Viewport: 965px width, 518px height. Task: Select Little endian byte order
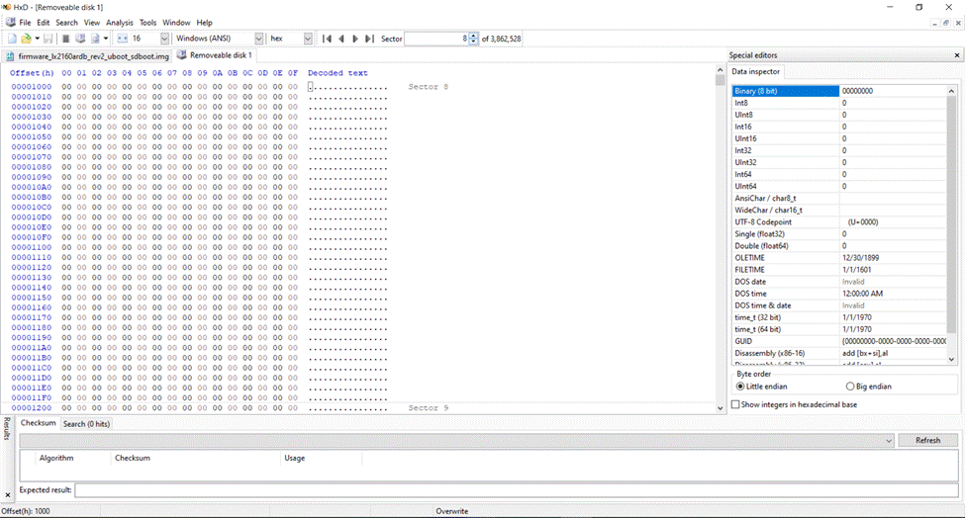click(762, 387)
